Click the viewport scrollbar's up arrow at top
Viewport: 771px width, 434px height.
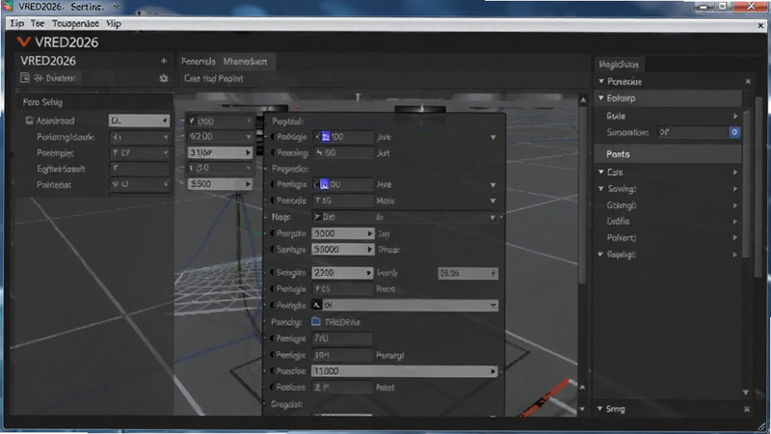click(583, 100)
